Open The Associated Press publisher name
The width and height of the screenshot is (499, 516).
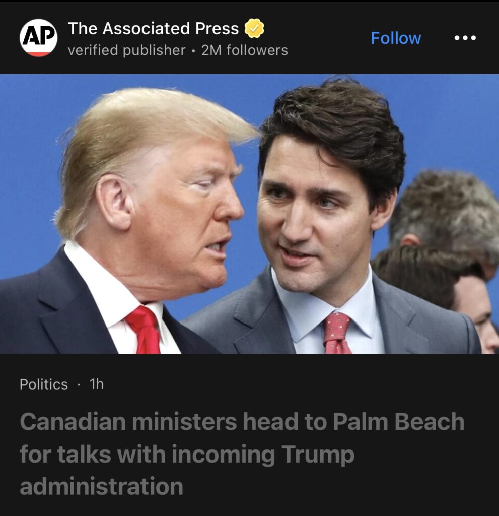pyautogui.click(x=153, y=28)
